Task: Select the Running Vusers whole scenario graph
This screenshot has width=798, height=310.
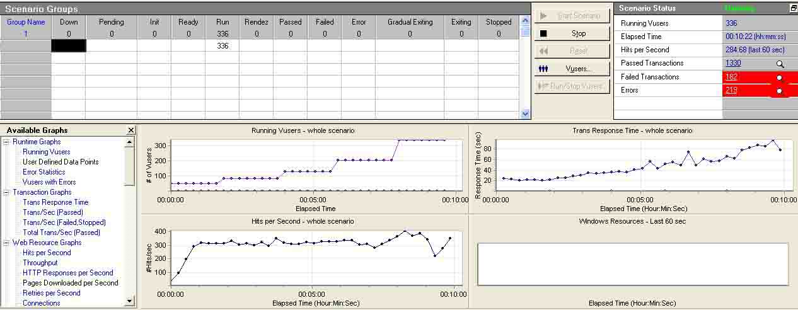Action: [x=303, y=168]
